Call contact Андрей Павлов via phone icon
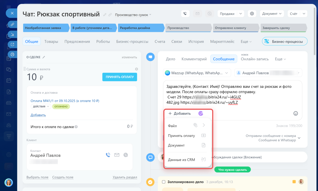 tap(108, 155)
